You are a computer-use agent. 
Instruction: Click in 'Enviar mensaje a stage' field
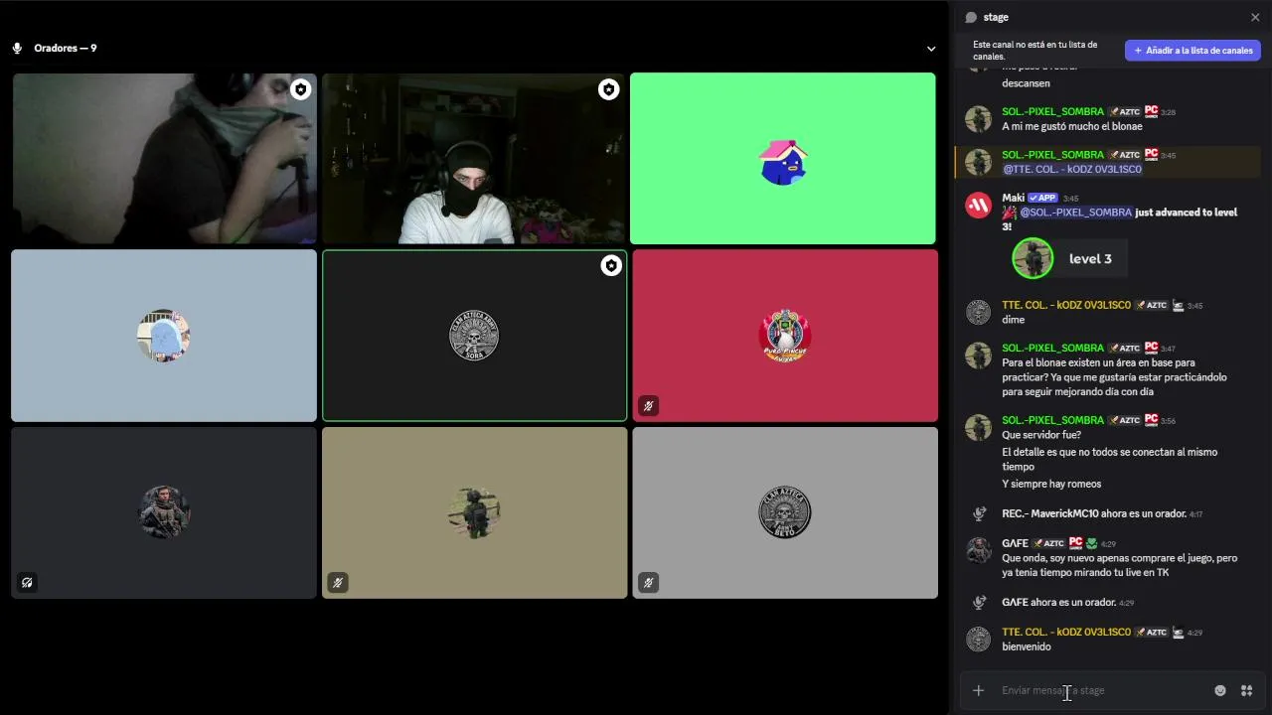pos(1103,690)
